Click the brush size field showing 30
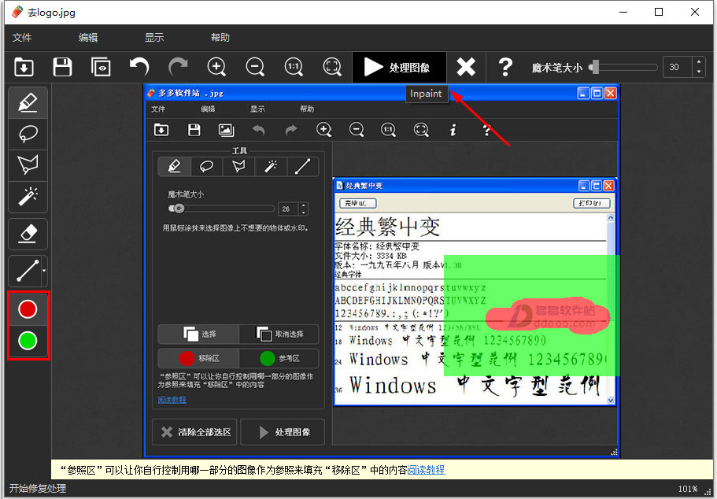The image size is (717, 499). 678,67
